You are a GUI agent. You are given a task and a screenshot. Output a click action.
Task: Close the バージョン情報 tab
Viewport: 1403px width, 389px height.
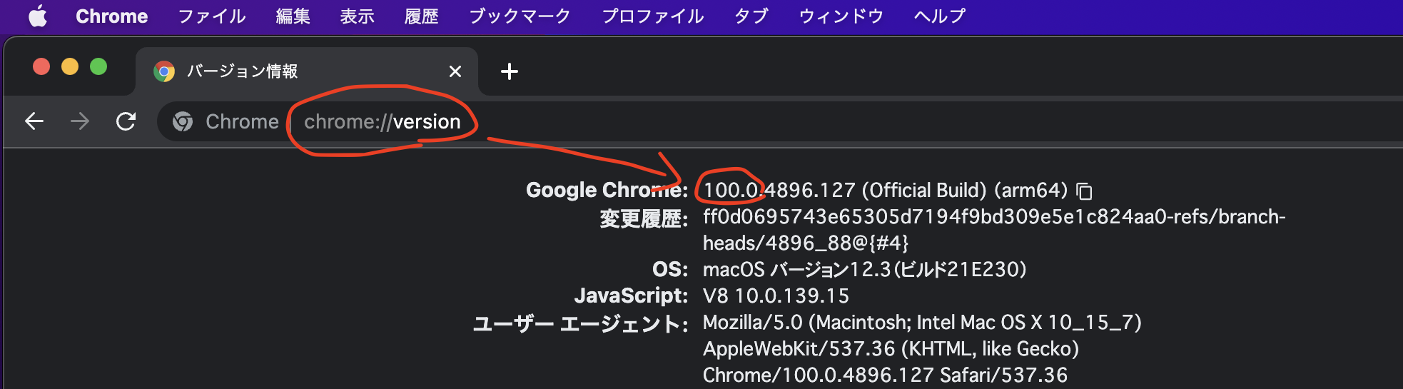455,71
